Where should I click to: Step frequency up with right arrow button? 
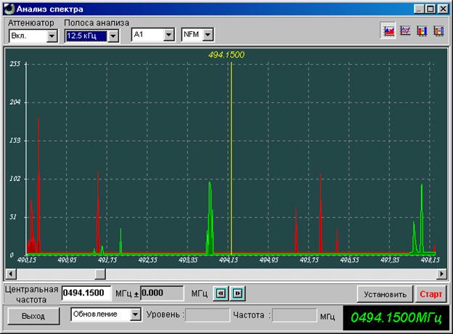point(237,293)
